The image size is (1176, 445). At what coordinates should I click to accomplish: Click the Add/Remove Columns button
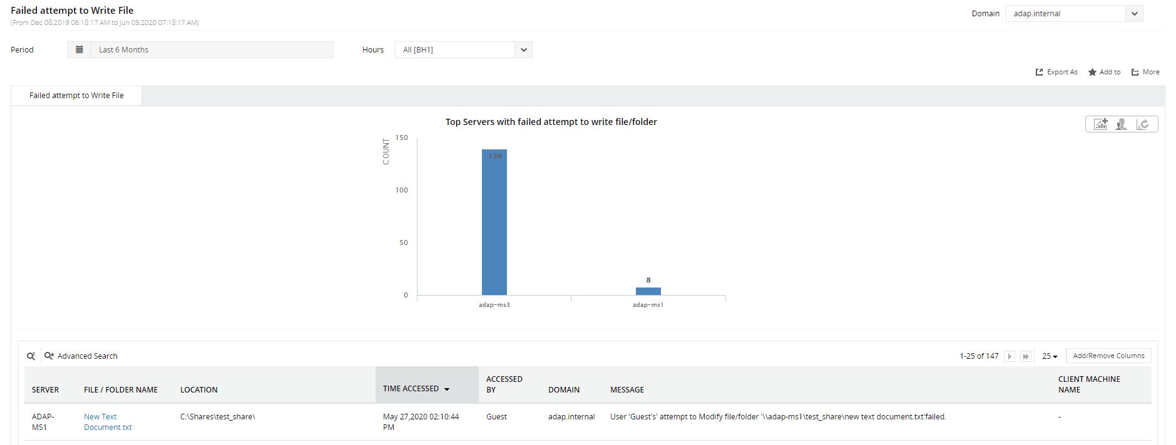(x=1108, y=356)
